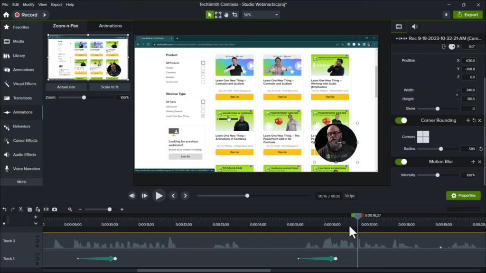The height and width of the screenshot is (273, 486).
Task: Zoom in the timeline with plus
Action: coord(122,209)
